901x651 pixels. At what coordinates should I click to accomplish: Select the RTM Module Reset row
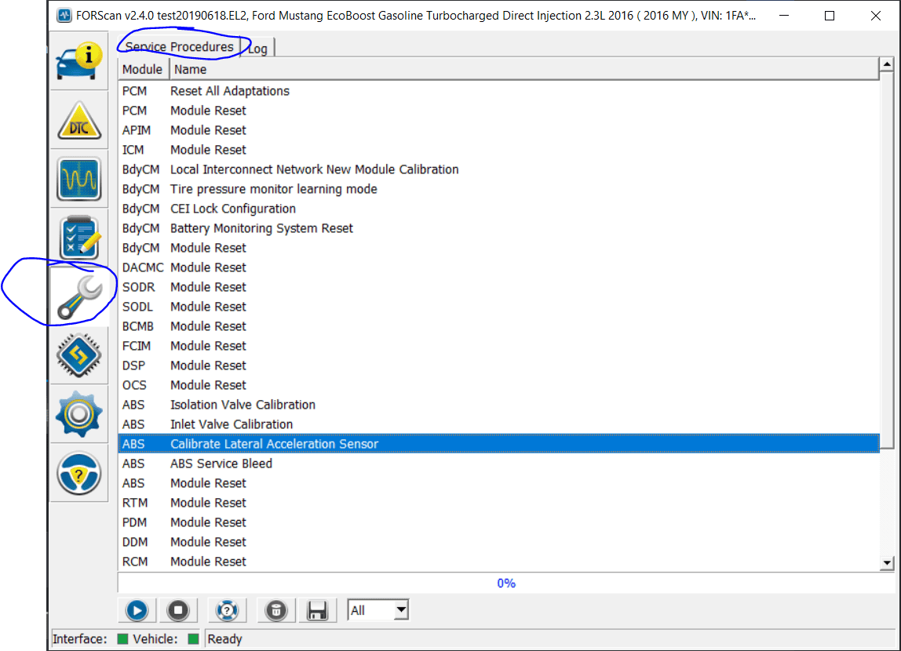pyautogui.click(x=499, y=503)
